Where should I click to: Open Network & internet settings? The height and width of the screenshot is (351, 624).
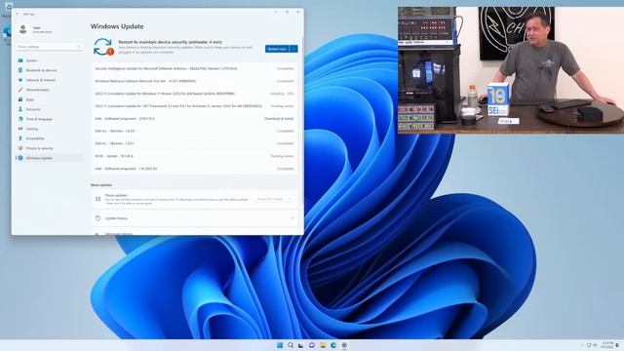pyautogui.click(x=49, y=80)
